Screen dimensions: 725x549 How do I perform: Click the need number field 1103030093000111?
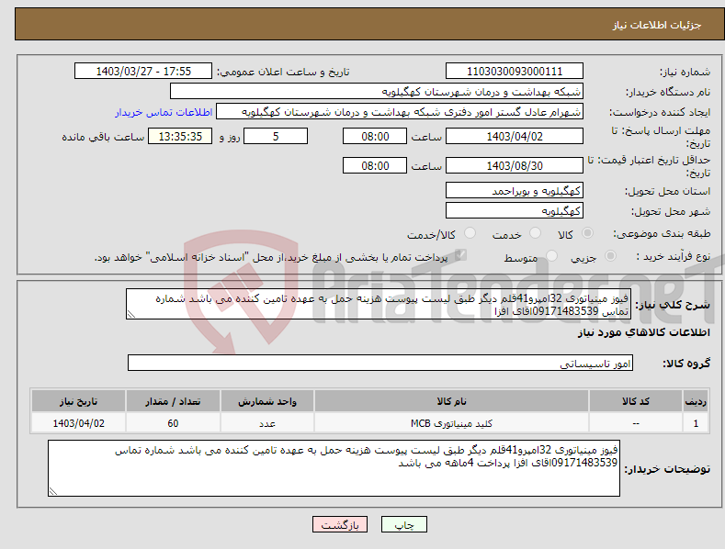click(x=515, y=72)
